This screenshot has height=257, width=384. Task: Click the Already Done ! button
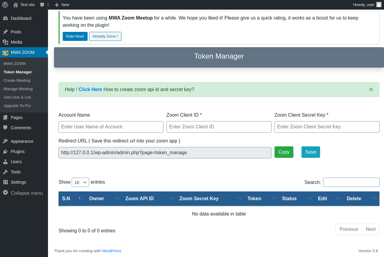(x=105, y=36)
